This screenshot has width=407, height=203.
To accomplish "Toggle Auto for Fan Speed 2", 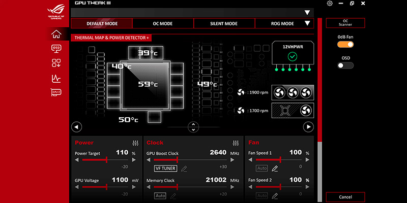I will point(261,195).
